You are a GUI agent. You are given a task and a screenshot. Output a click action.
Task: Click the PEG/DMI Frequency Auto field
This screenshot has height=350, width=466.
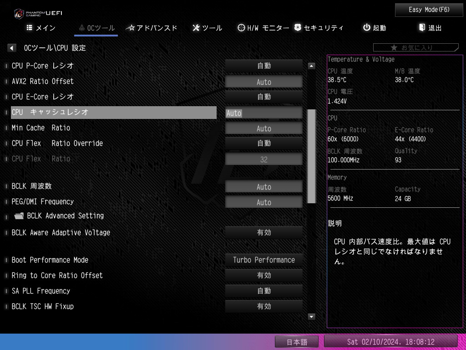[x=264, y=202]
